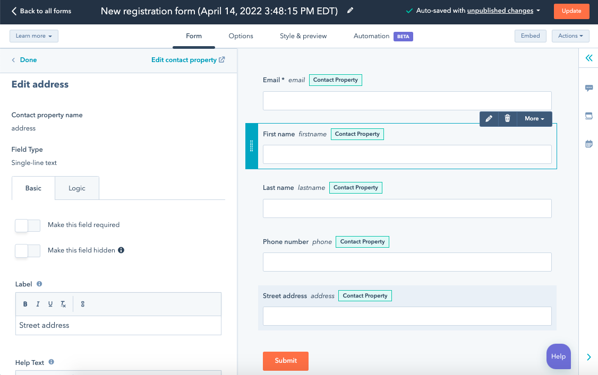
Task: Go back to all forms
Action: tap(41, 11)
